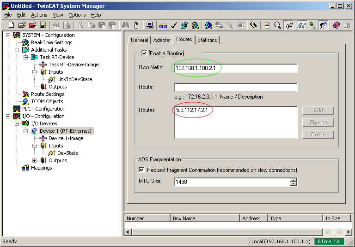Click the New document toolbar icon
Screen dimensions: 355x247
11,25
